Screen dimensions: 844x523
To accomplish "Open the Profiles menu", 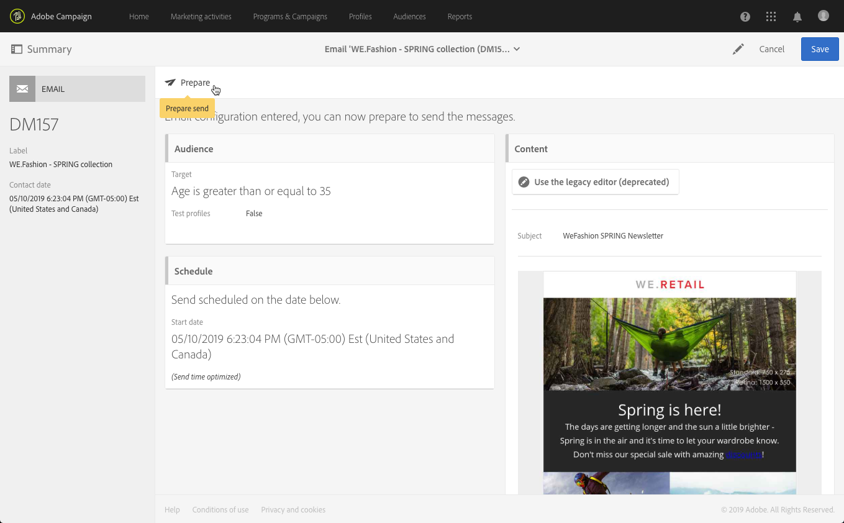I will pyautogui.click(x=360, y=17).
